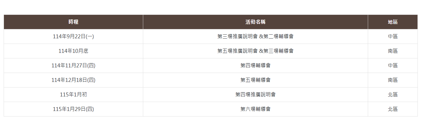Click the 第四場推廣說明會 event name
Screen dimensions: 422x121
coord(255,94)
